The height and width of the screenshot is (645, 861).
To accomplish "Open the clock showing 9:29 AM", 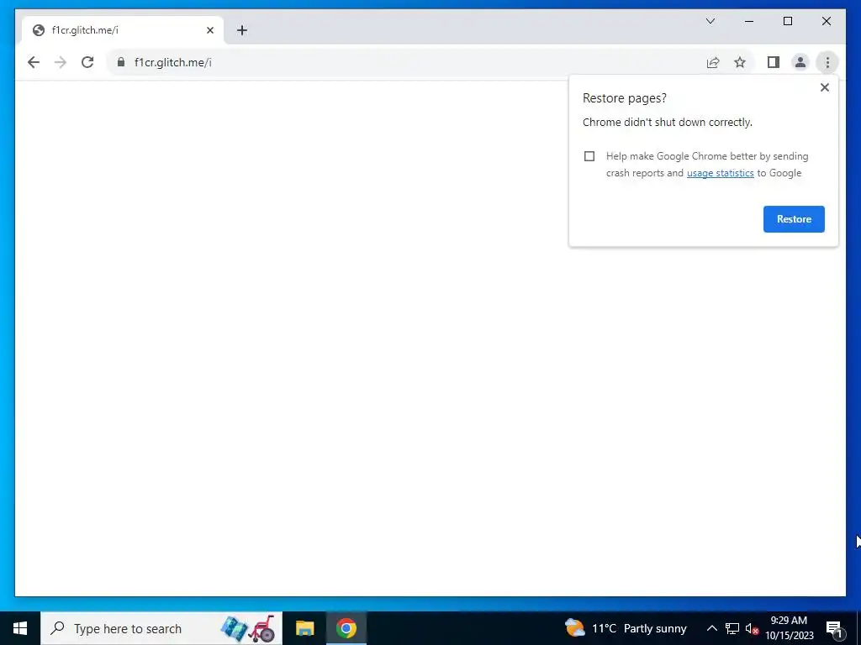I will (789, 628).
